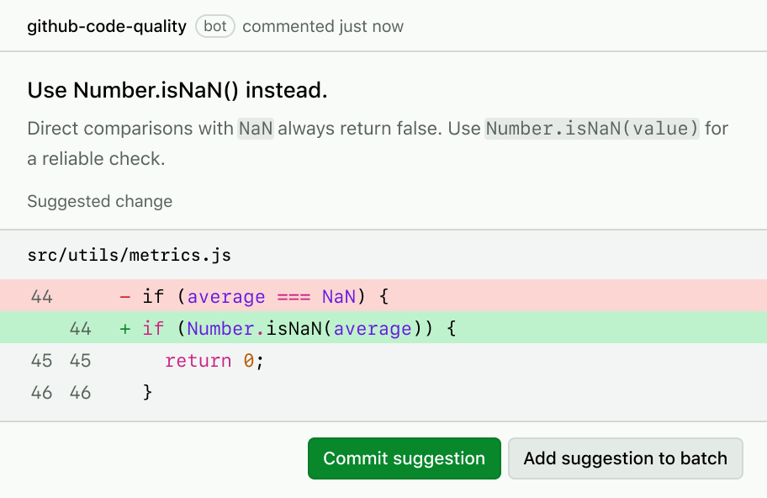This screenshot has width=767, height=498.
Task: Click the line numbers 45 45 row gutter
Action: 61,361
